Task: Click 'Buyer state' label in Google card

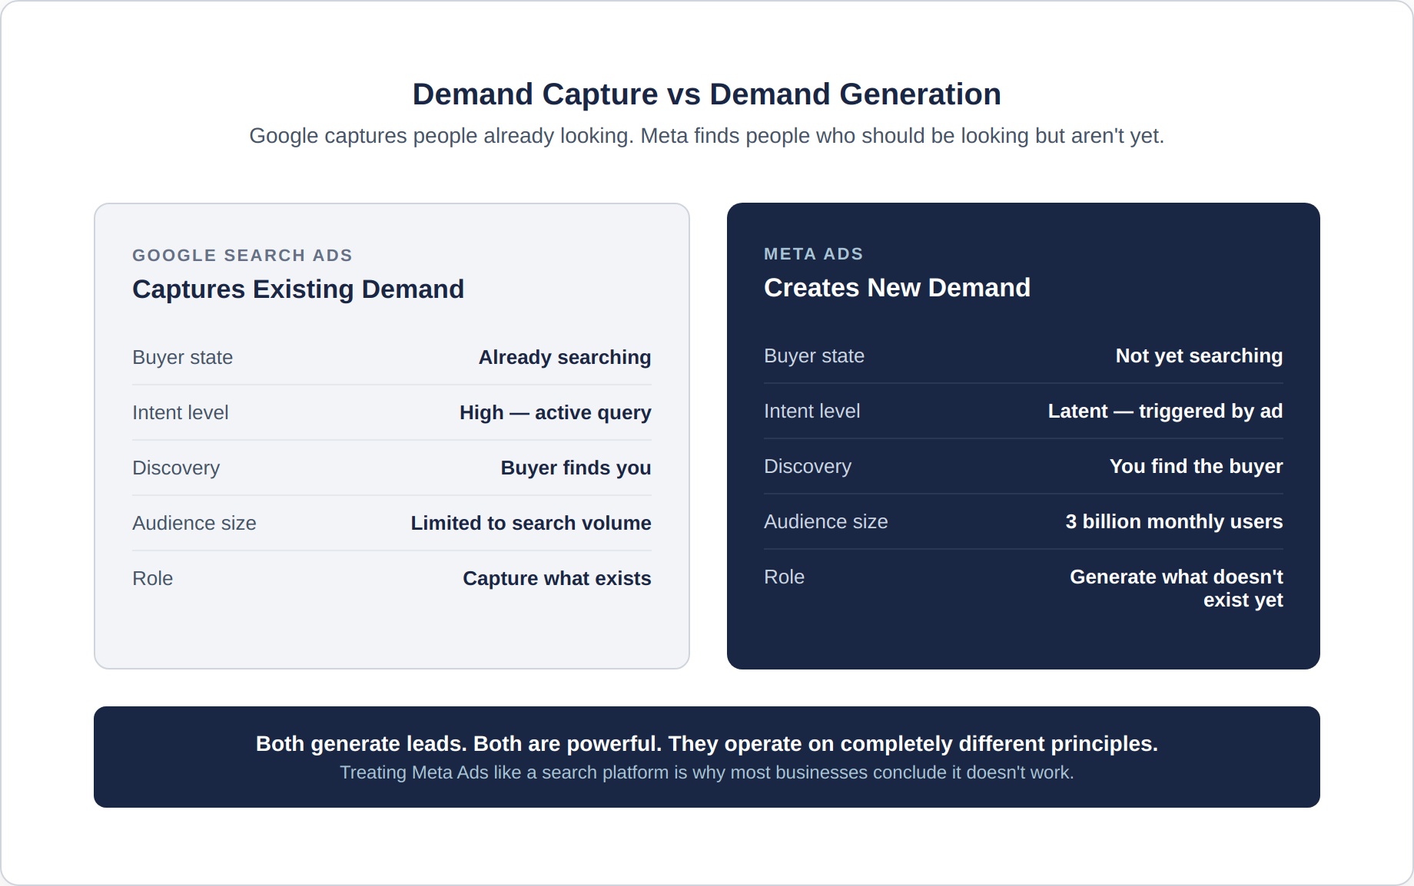Action: click(182, 357)
